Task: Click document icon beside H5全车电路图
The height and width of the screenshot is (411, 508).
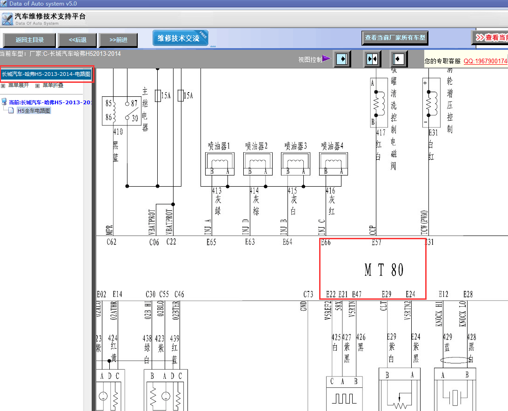Action: point(11,110)
